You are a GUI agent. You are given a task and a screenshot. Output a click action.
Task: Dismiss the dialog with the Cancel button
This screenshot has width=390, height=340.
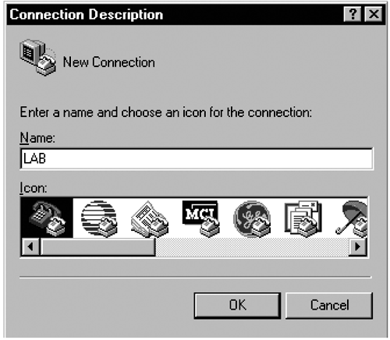[x=329, y=306]
